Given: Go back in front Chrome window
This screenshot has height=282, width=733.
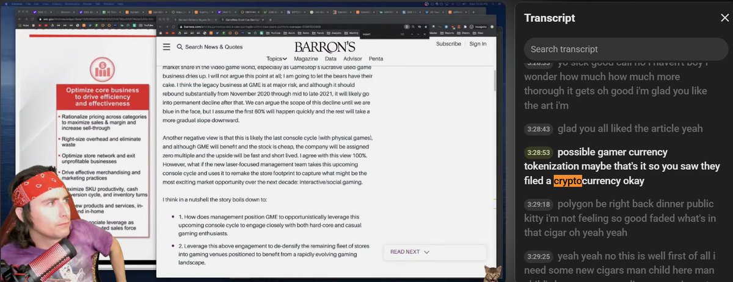Looking at the screenshot, I should click(x=159, y=27).
